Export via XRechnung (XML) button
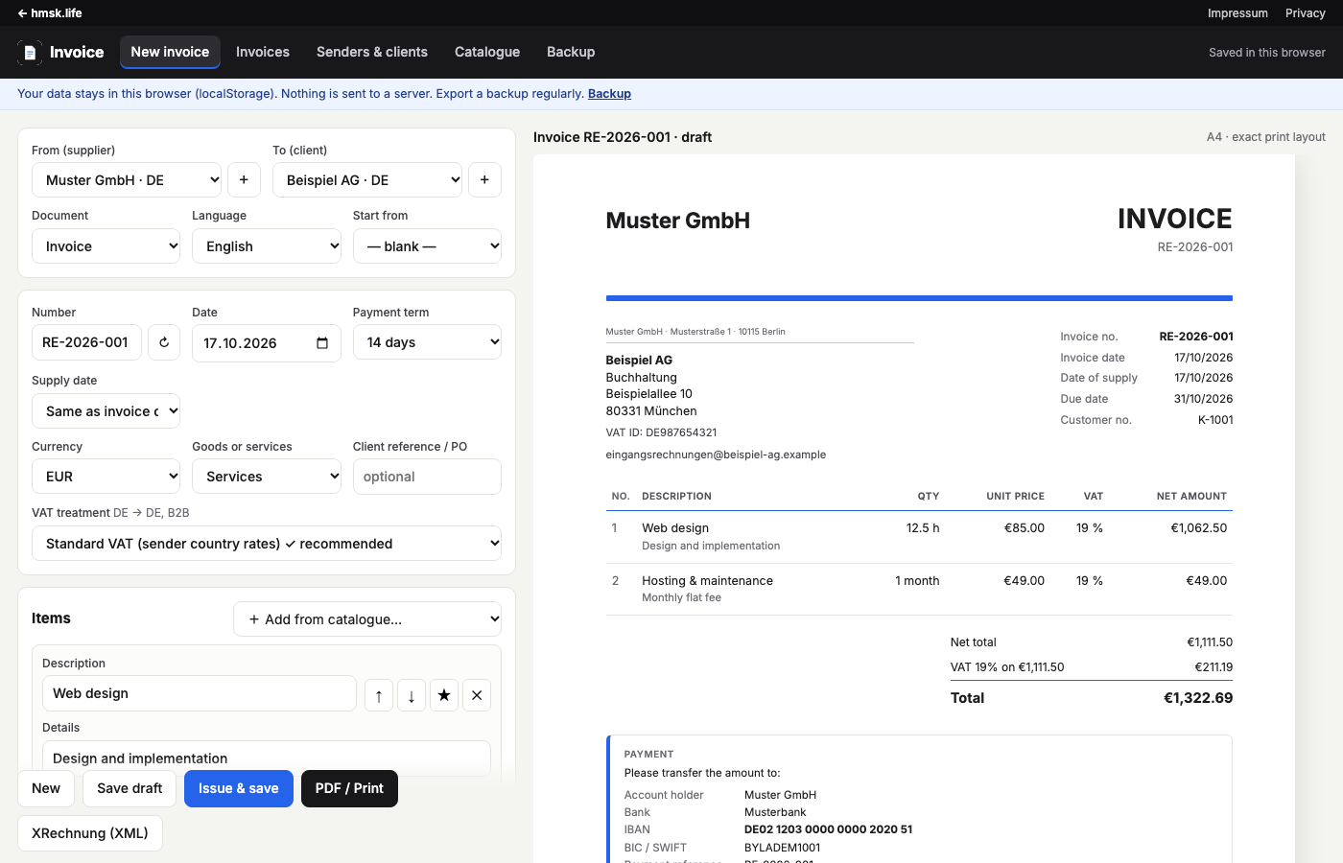Screen dimensions: 1343x863 pos(90,833)
